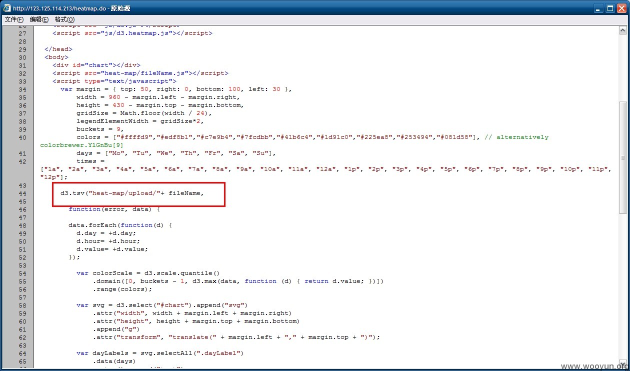Viewport: 630px width, 371px height.
Task: Click the div id="chart" line
Action: tap(96, 65)
